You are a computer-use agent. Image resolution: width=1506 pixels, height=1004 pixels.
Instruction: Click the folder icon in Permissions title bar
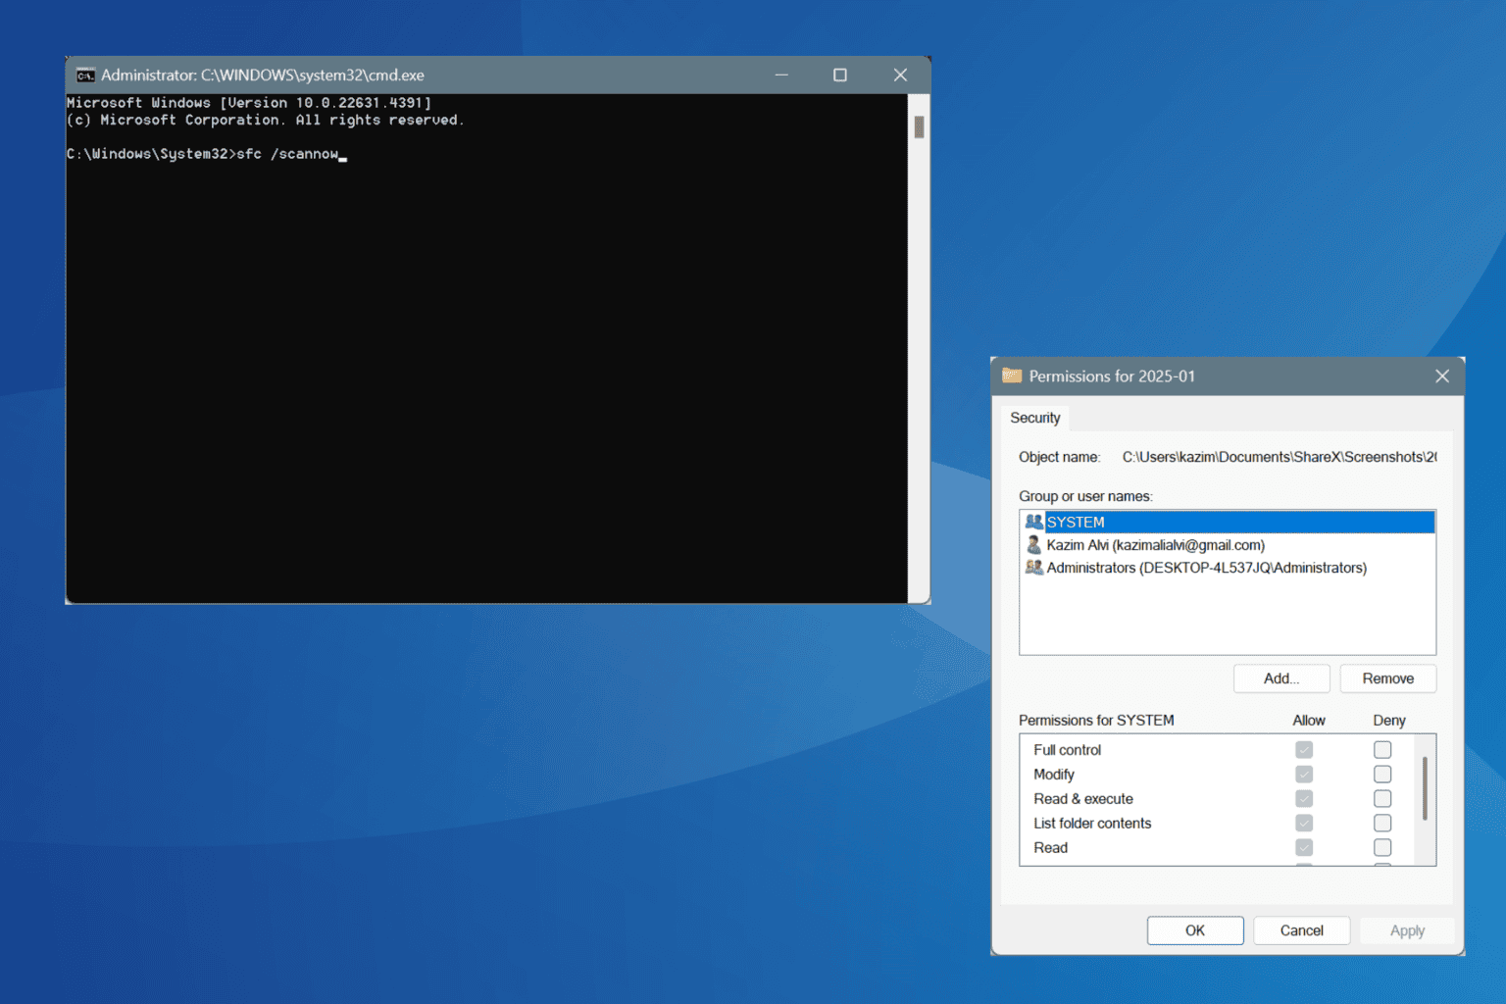1012,376
